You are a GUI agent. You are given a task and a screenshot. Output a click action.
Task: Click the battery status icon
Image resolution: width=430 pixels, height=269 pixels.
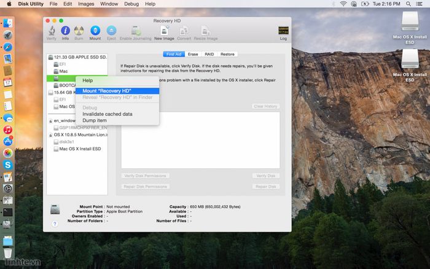(365, 4)
